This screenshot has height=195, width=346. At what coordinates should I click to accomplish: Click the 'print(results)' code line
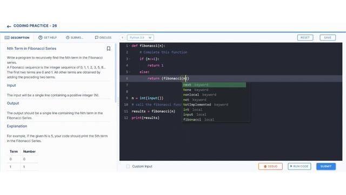point(145,118)
